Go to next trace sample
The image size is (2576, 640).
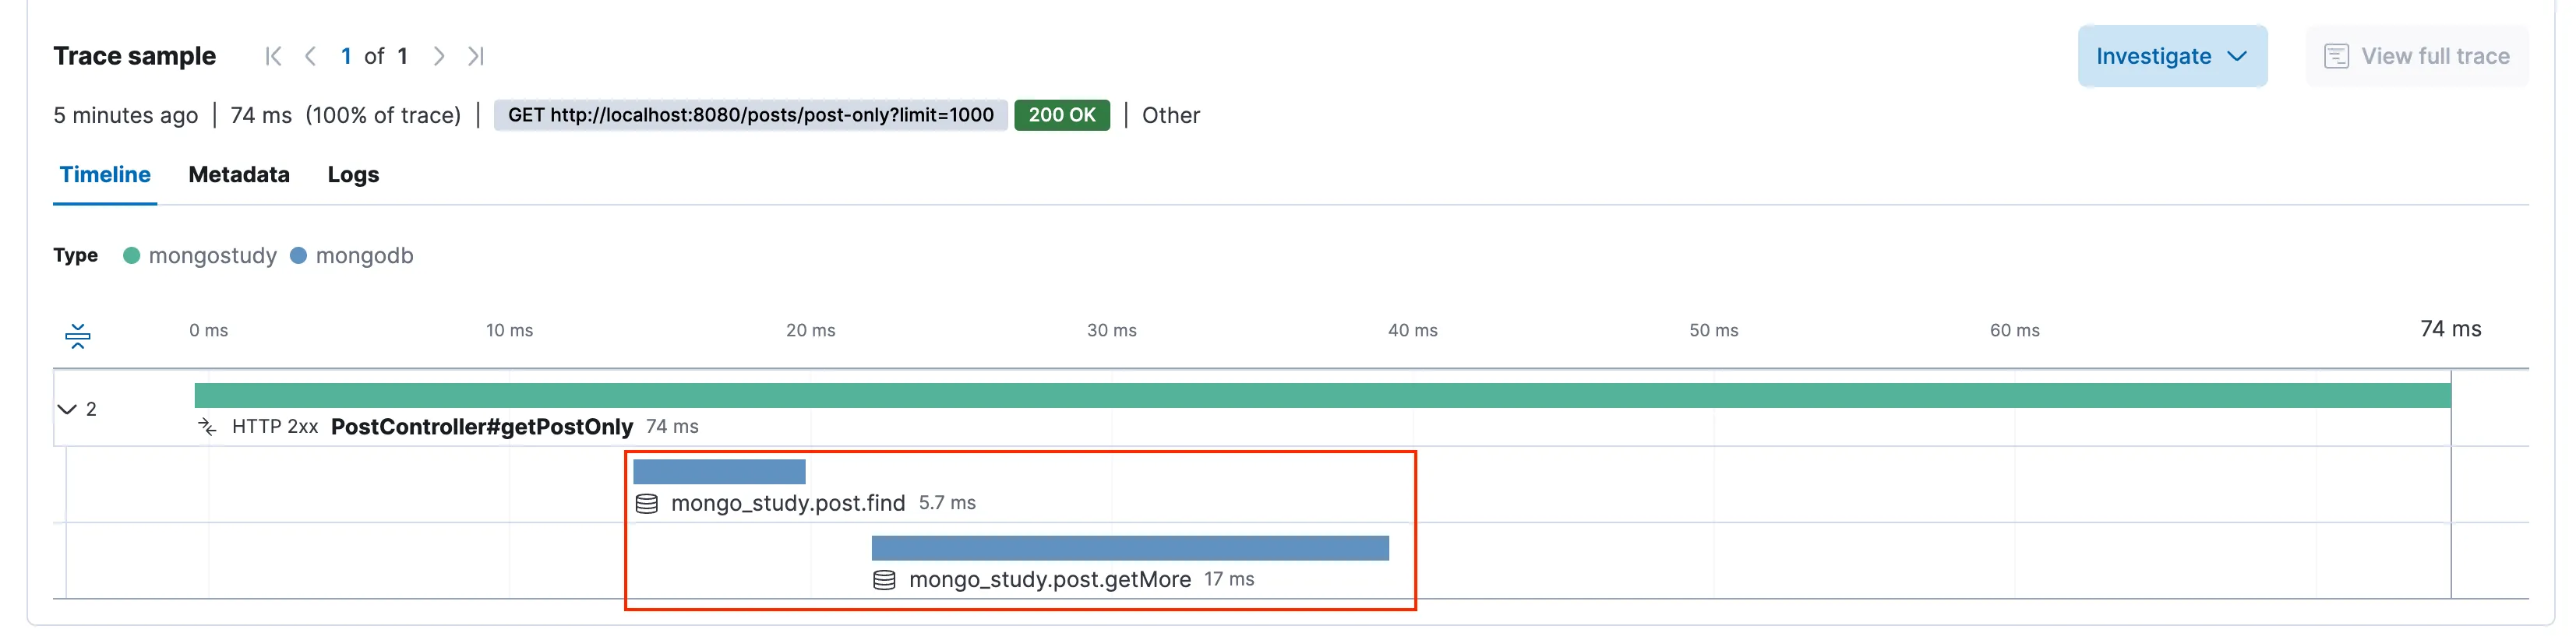point(438,56)
